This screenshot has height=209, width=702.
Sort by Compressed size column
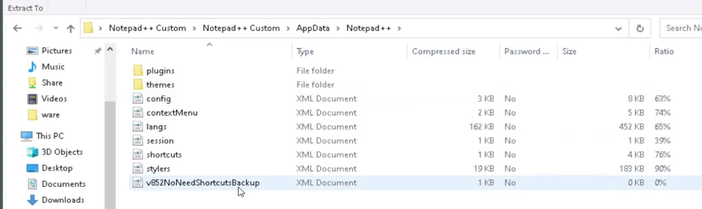pyautogui.click(x=443, y=51)
